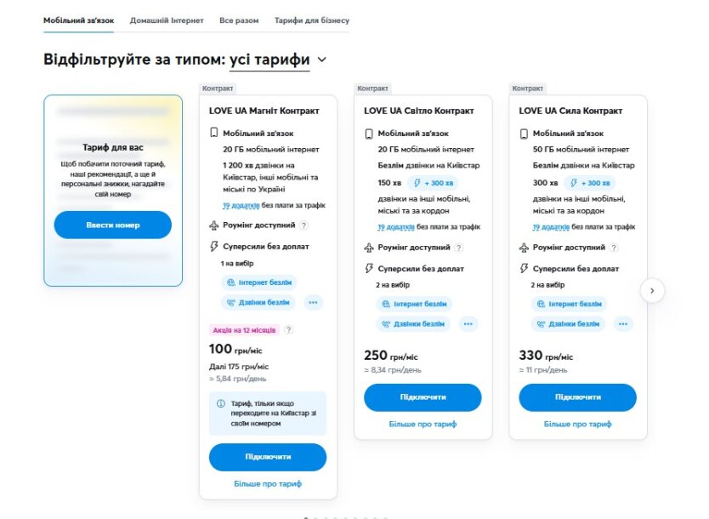This screenshot has width=709, height=519.
Task: Open the Тарифи для бізнесу tab
Action: [x=311, y=20]
